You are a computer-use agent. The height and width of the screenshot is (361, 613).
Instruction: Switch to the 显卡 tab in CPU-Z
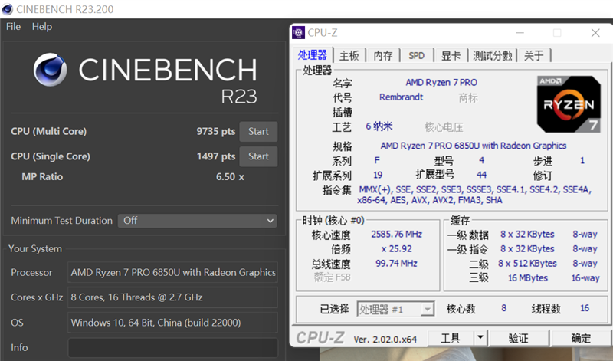(451, 55)
